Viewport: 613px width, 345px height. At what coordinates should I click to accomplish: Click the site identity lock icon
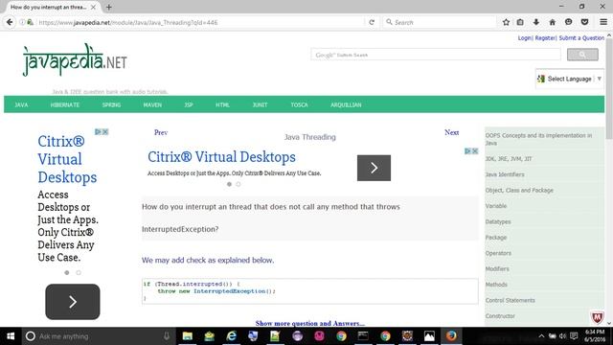pos(30,22)
